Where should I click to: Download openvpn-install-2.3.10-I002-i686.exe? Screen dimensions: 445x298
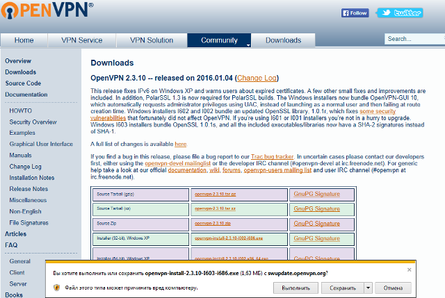coord(229,238)
